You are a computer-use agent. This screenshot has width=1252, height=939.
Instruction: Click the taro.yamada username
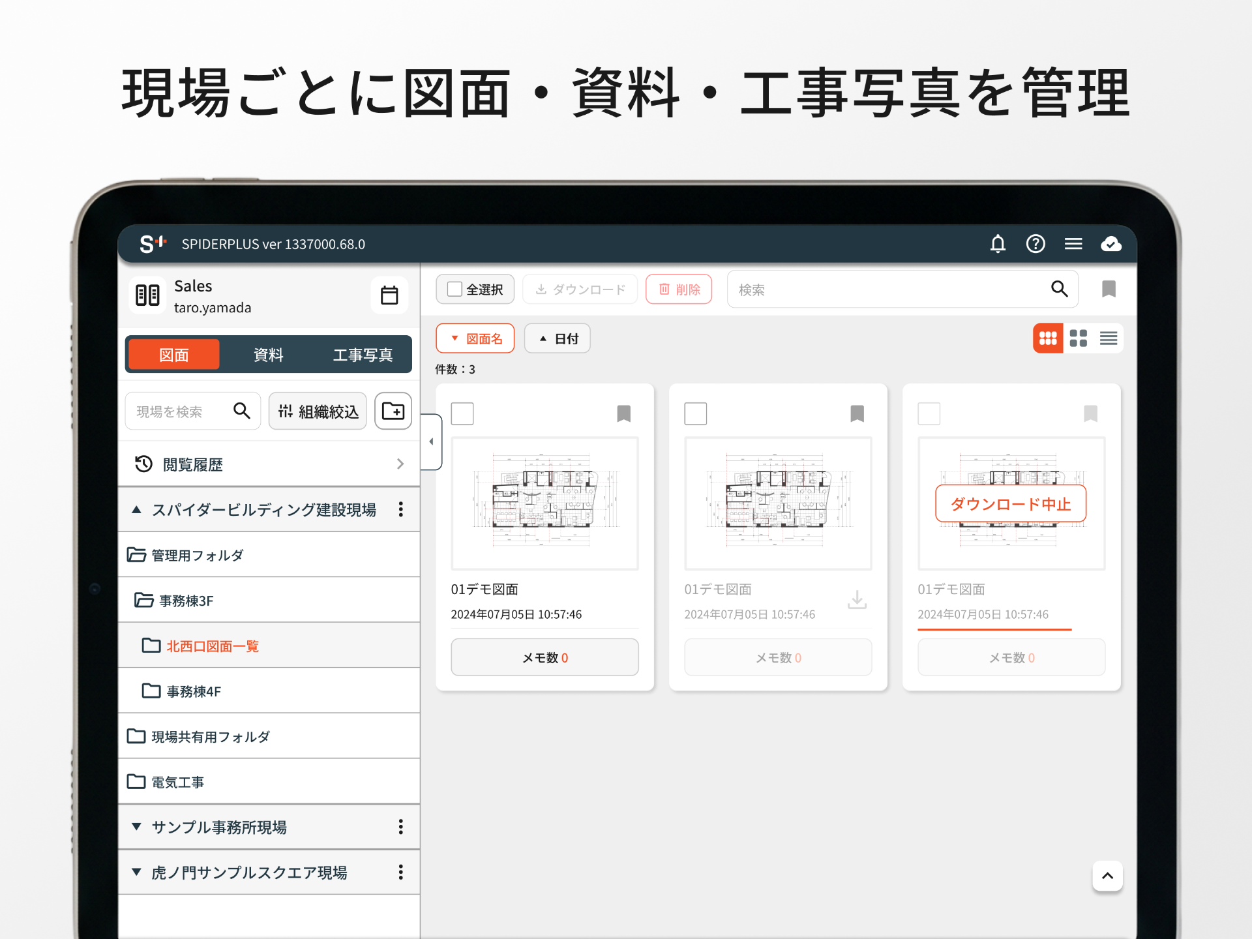click(213, 308)
